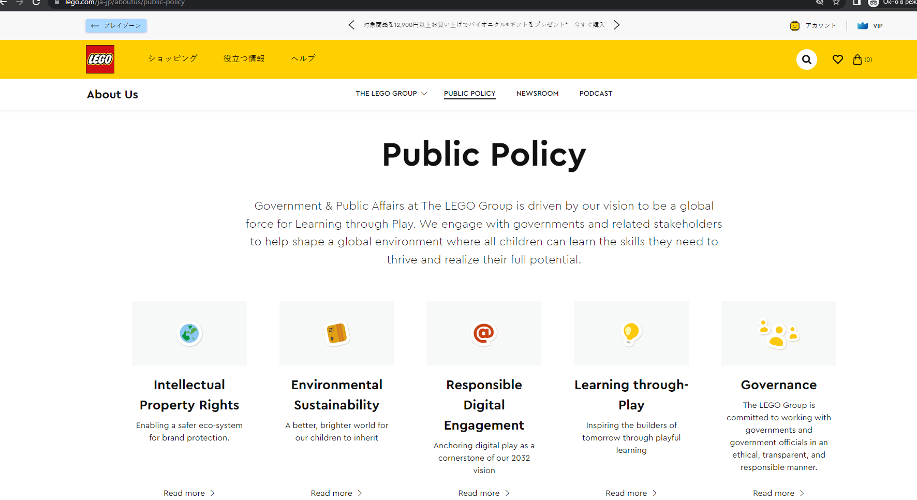The height and width of the screenshot is (500, 917).
Task: Click the Governance heading
Action: (779, 385)
